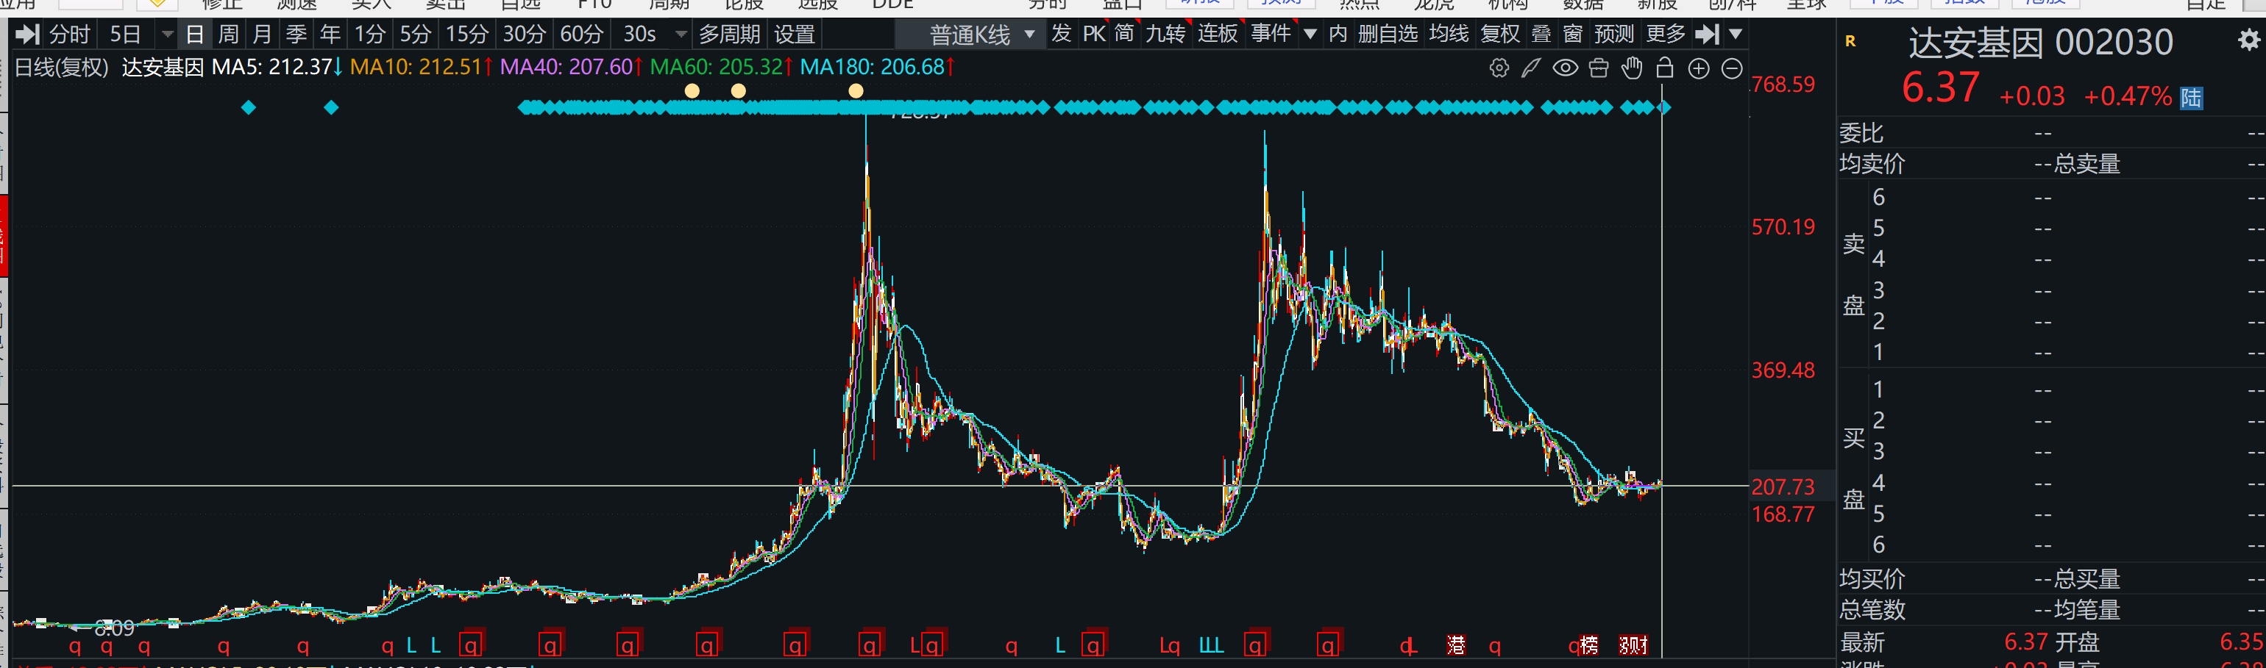Zoom in with the plus circle icon

(x=1699, y=68)
